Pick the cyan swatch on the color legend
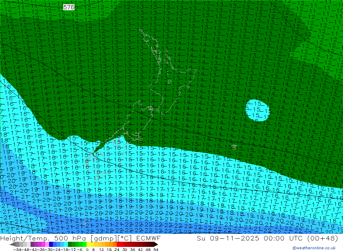343x251 pixels. [x=66, y=244]
